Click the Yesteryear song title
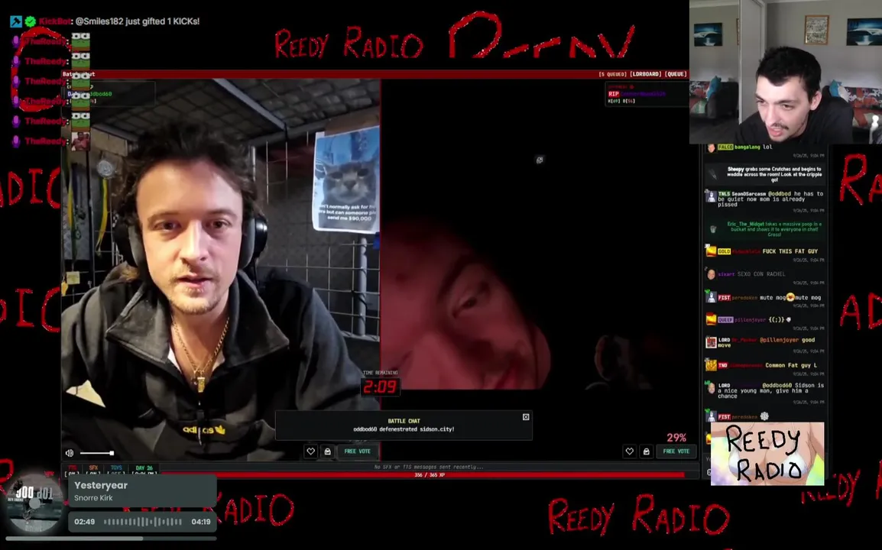Viewport: 882px width, 550px height. tap(101, 485)
